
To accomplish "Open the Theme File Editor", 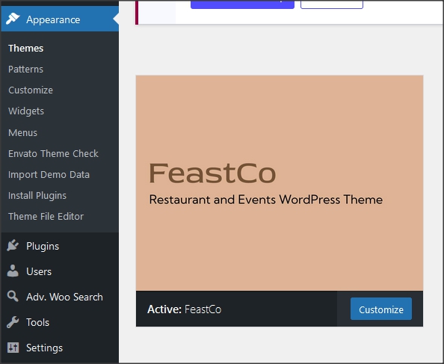I will [46, 216].
